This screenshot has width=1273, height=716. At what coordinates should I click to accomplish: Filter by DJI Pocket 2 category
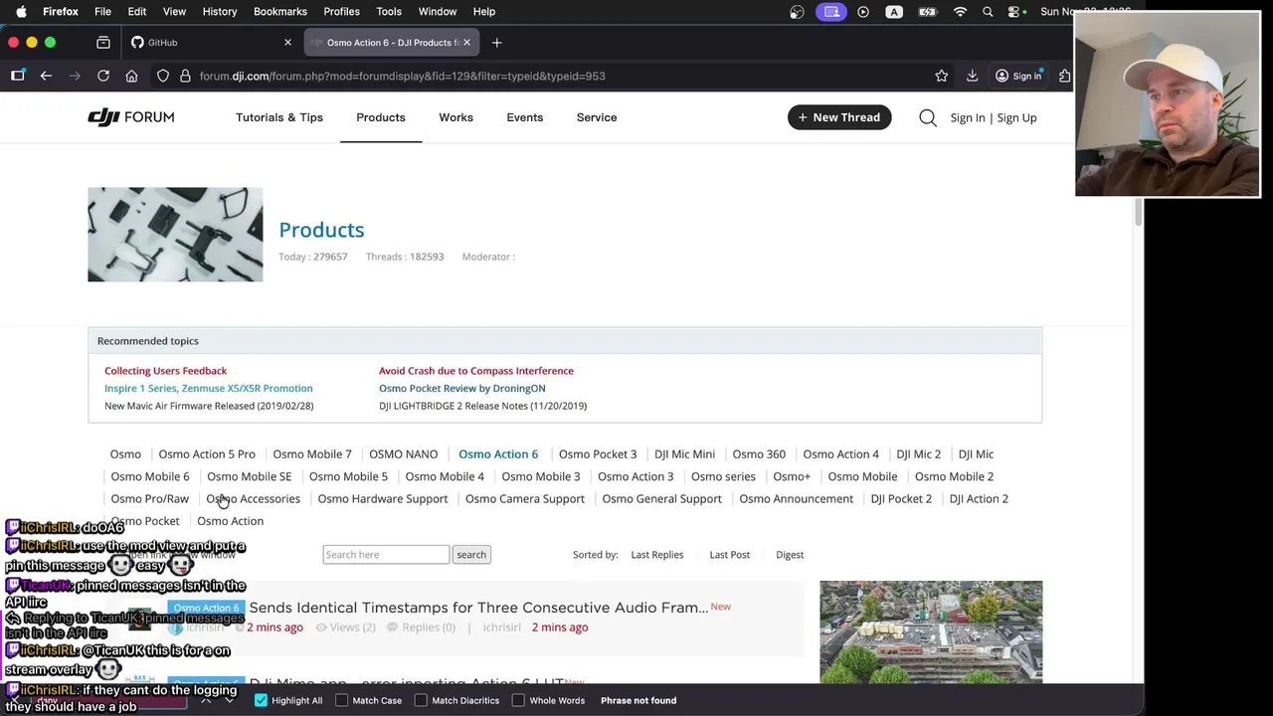click(x=901, y=499)
